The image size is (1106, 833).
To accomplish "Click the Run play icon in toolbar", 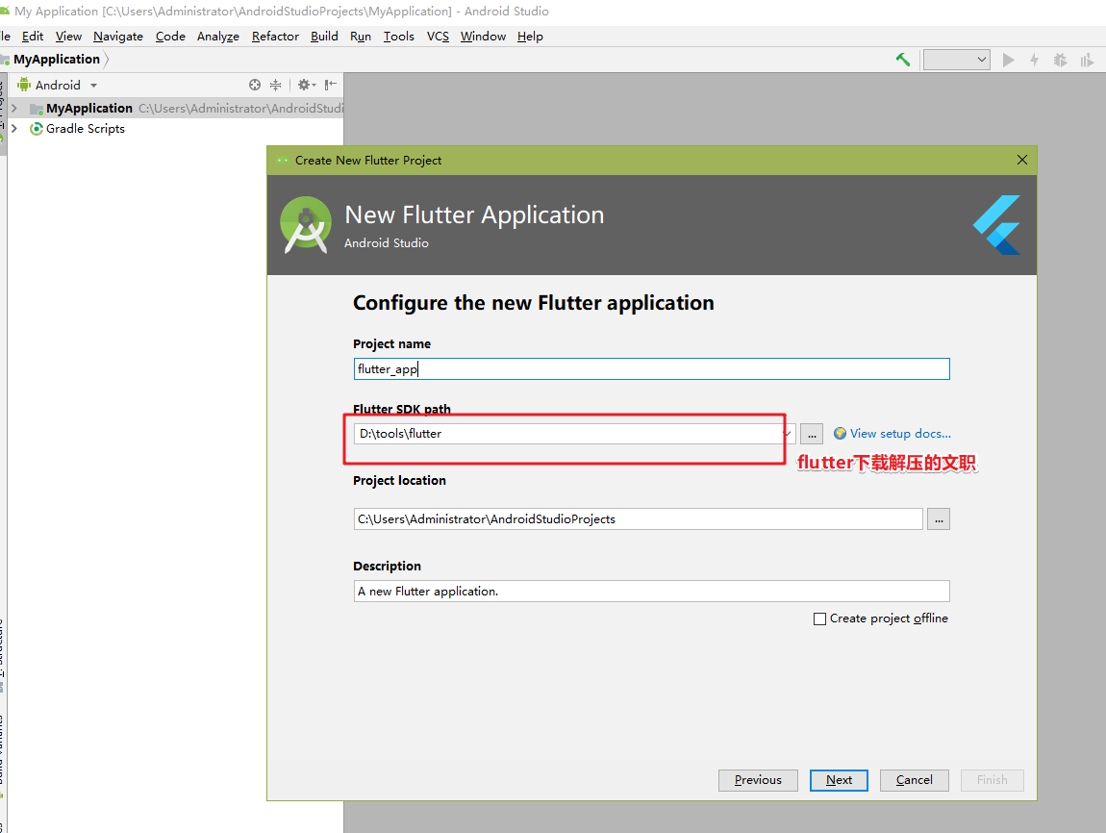I will (1009, 60).
